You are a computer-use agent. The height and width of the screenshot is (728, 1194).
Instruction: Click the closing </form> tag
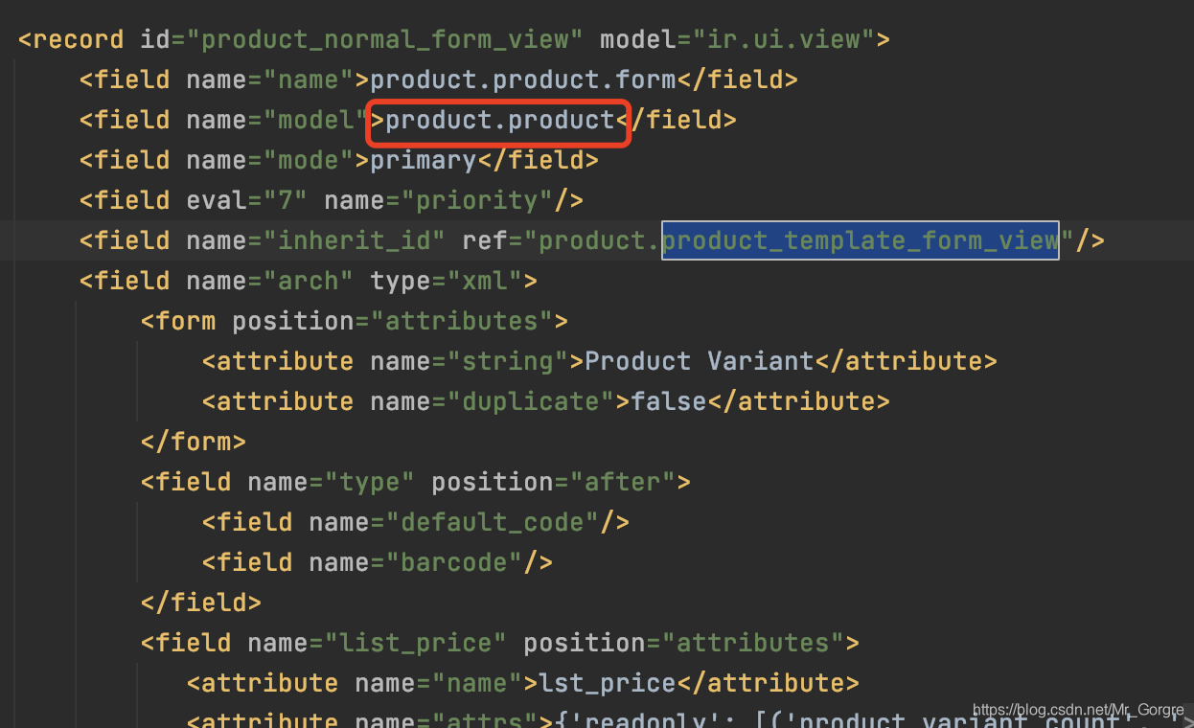194,443
